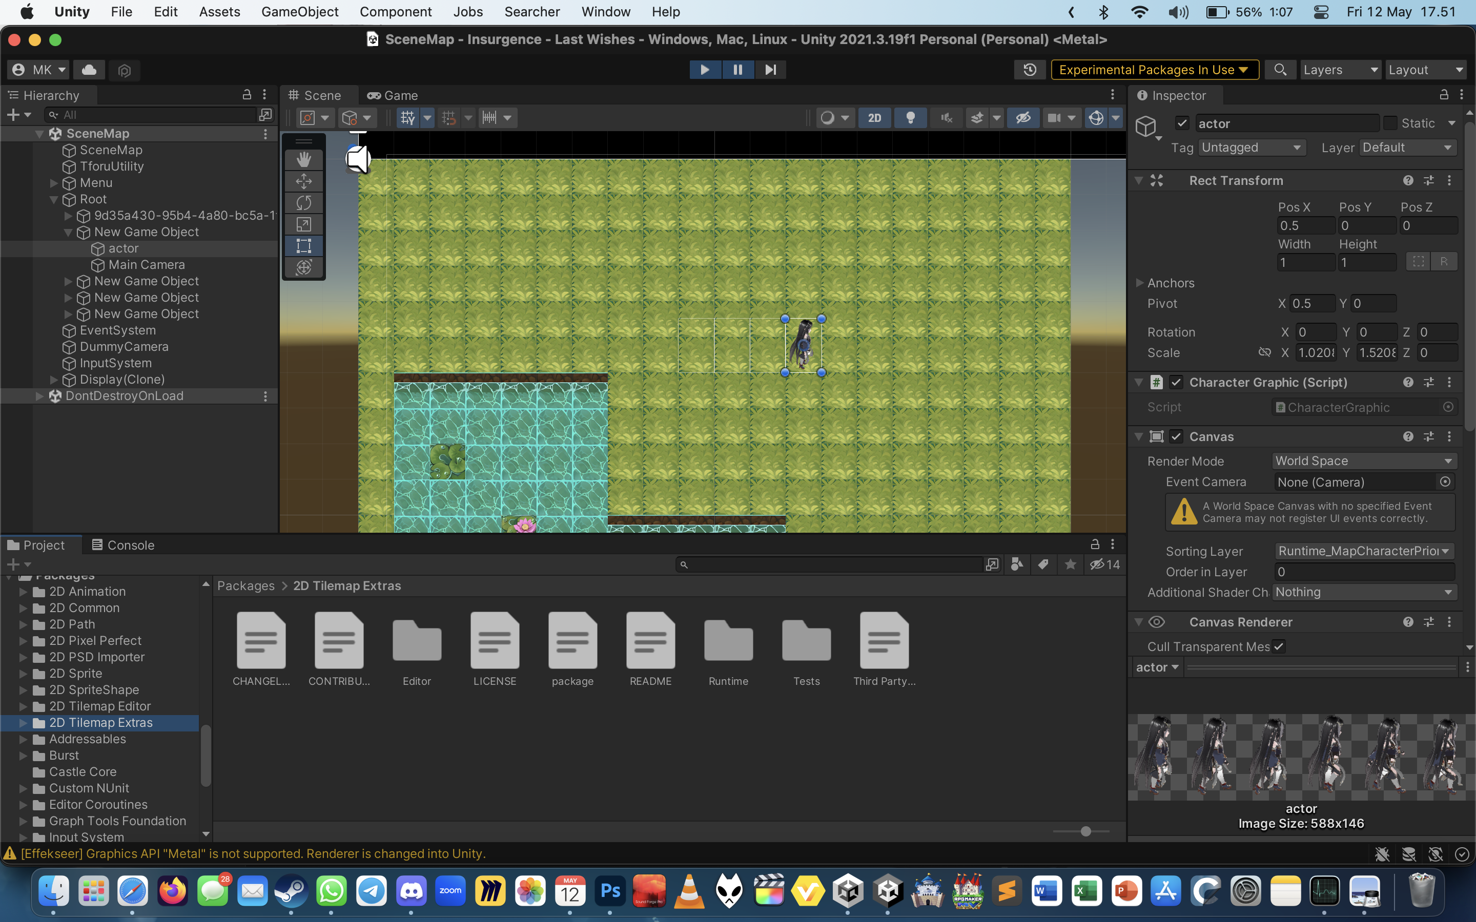Select the Rect tool in Scene

304,246
